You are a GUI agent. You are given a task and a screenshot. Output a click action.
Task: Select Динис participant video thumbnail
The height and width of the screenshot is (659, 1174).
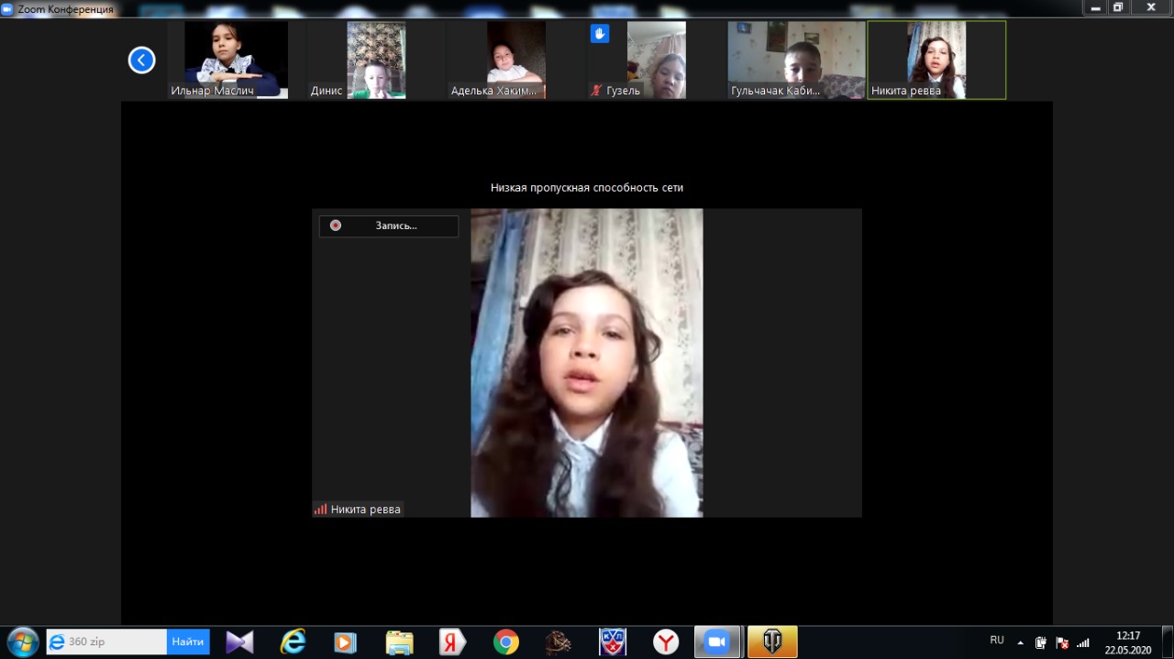pos(375,60)
